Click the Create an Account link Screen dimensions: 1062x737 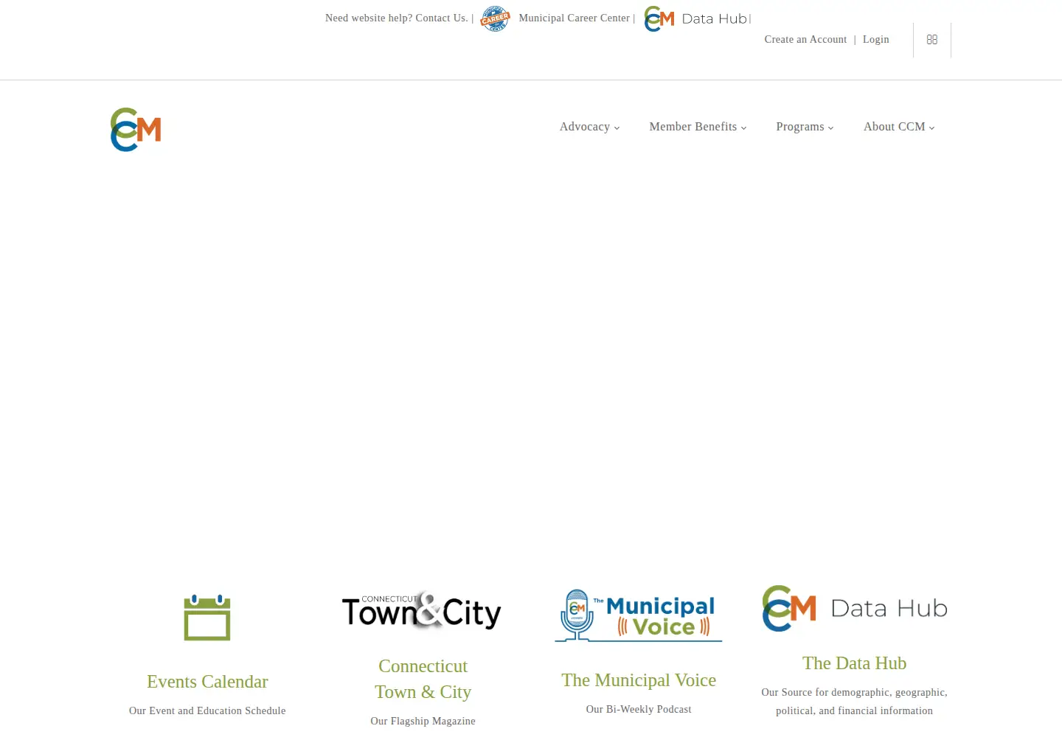point(805,40)
